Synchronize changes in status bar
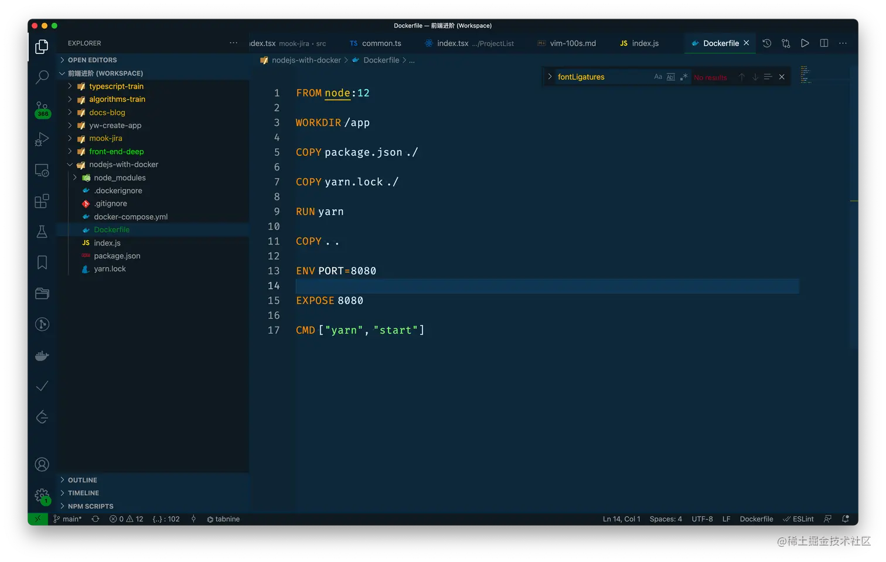 96,519
